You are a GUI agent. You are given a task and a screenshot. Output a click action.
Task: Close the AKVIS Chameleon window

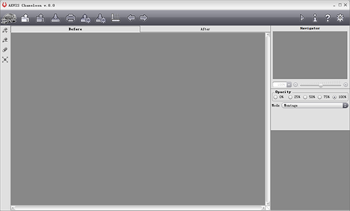(x=345, y=5)
